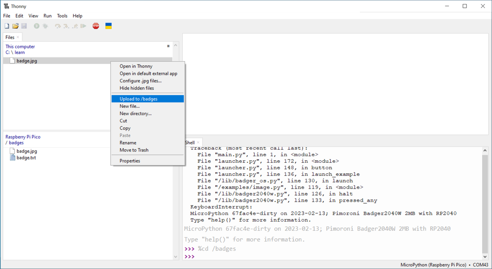The image size is (492, 269).
Task: Debug the current script with the bug icon
Action: (x=46, y=25)
